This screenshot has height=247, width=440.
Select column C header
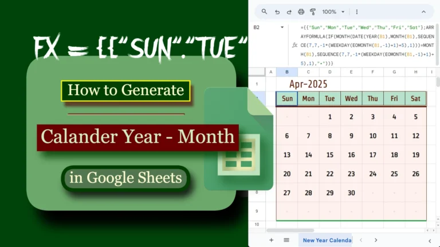click(x=308, y=72)
